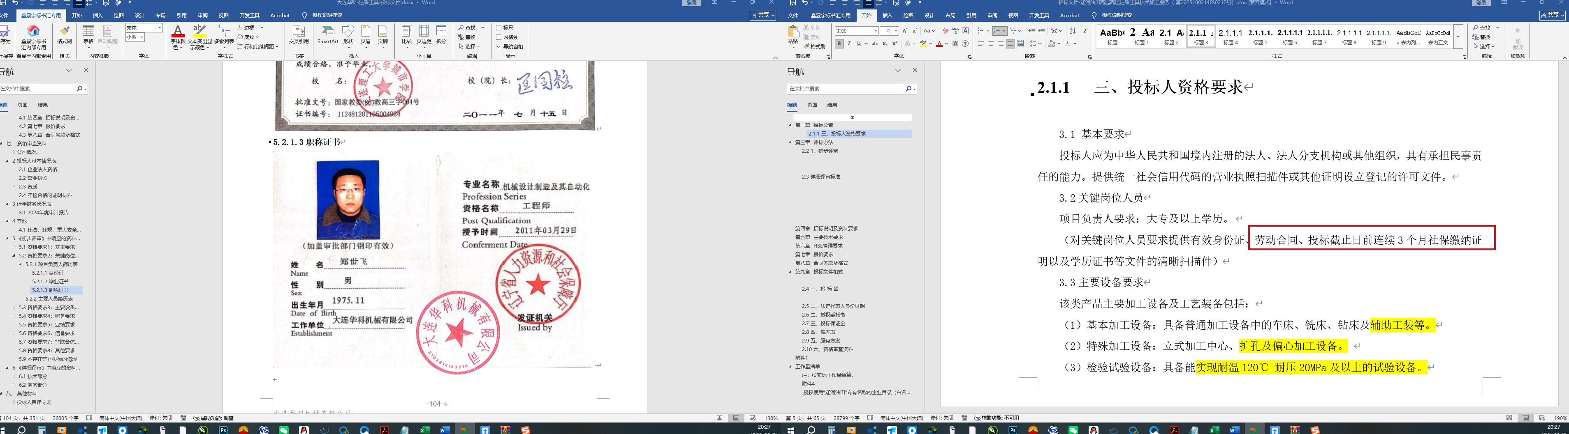1569x434 pixels.
Task: Switch to 页面 tab in right navigation pane
Action: [x=812, y=105]
